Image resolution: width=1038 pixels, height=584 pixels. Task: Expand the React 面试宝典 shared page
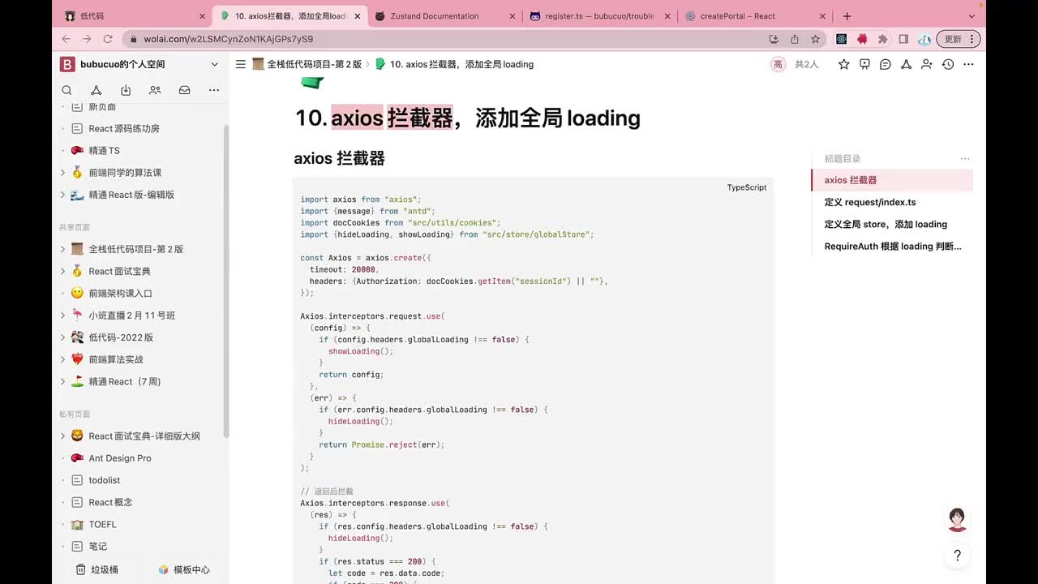(x=62, y=271)
